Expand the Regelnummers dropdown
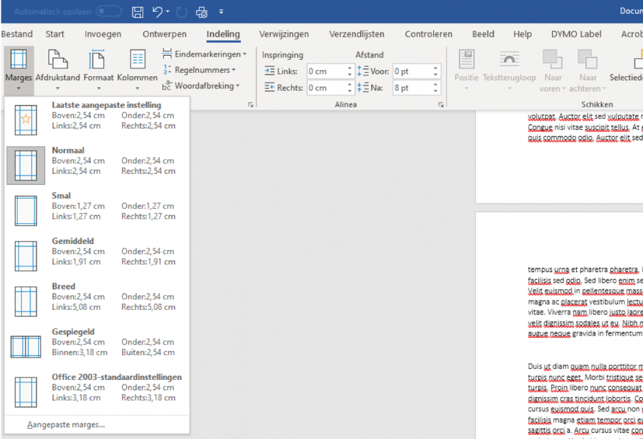643x439 pixels. (201, 70)
